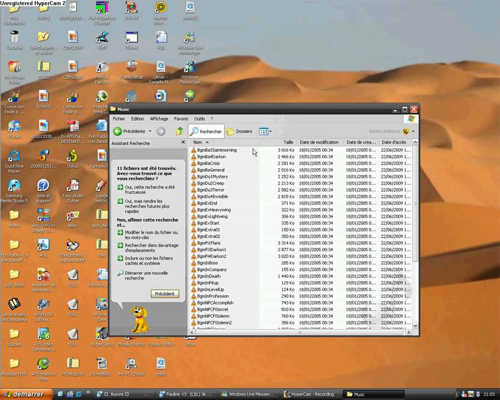The width and height of the screenshot is (500, 400).
Task: Click the VLC icon beside BgmInBoss
Action: [x=193, y=263]
